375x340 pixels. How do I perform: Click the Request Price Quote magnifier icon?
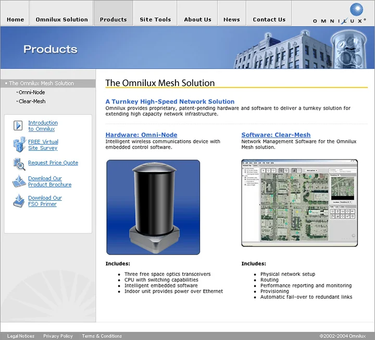tap(19, 164)
